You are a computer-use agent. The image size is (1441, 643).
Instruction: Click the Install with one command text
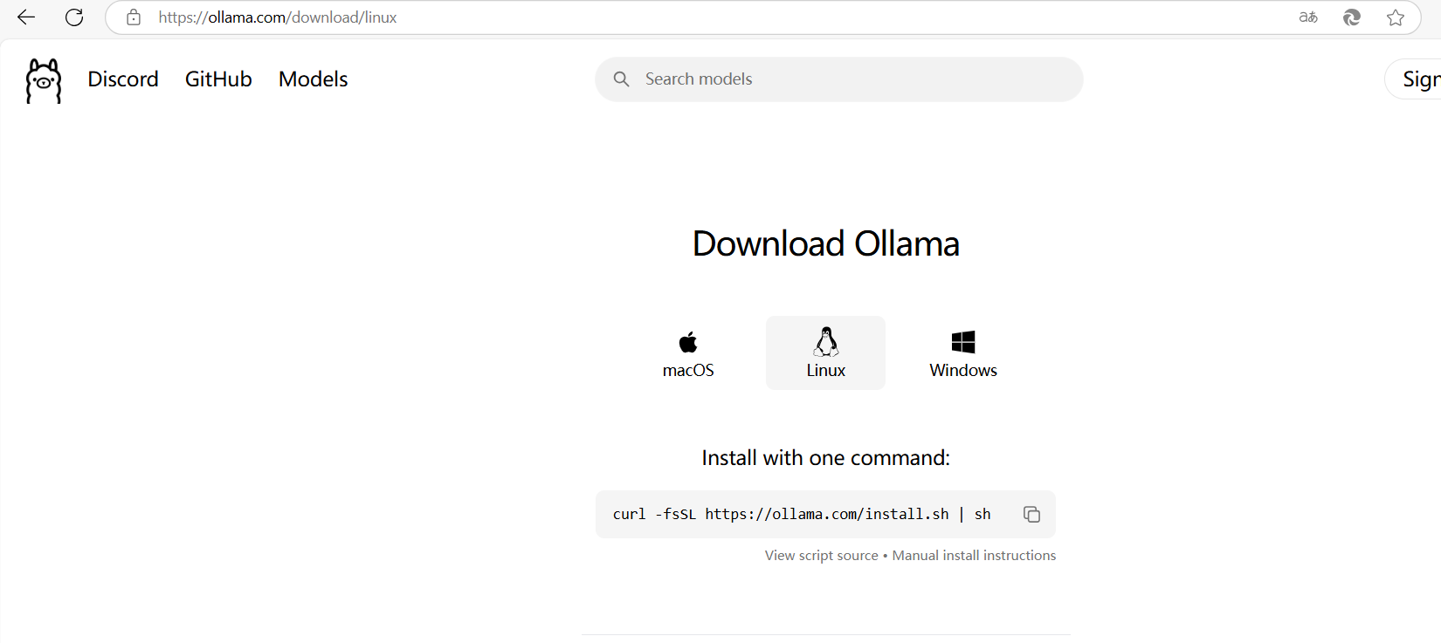click(825, 458)
